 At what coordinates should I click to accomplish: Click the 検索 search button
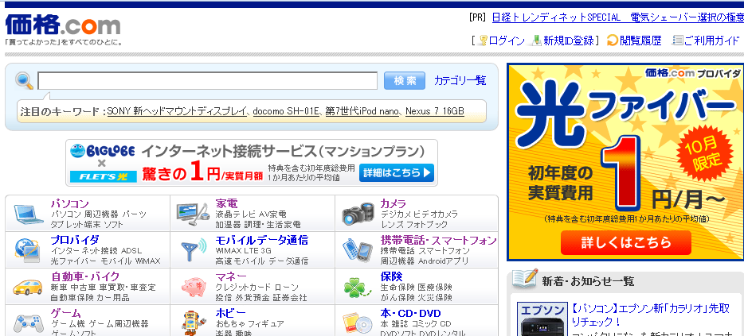point(405,81)
